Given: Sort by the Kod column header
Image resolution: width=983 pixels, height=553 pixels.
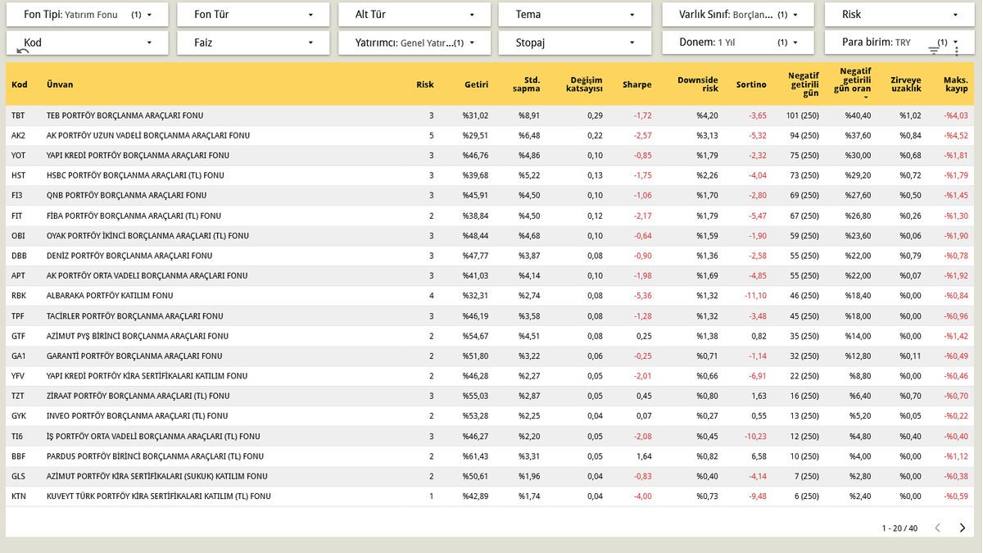Looking at the screenshot, I should (x=20, y=84).
